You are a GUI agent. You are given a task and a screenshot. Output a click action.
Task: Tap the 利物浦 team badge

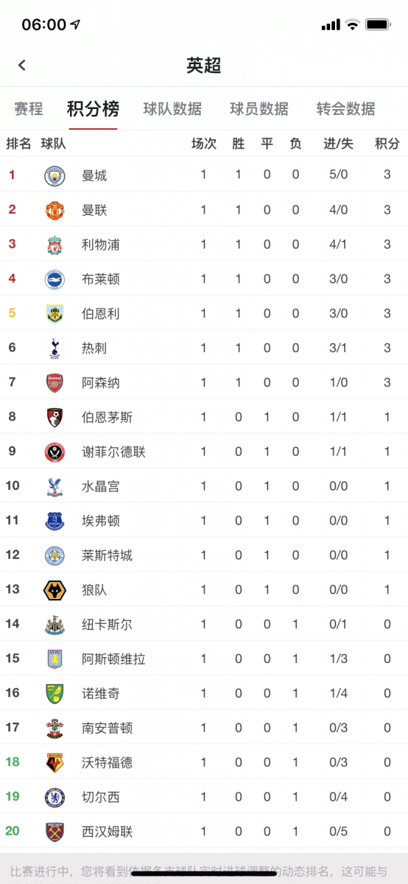pyautogui.click(x=54, y=245)
